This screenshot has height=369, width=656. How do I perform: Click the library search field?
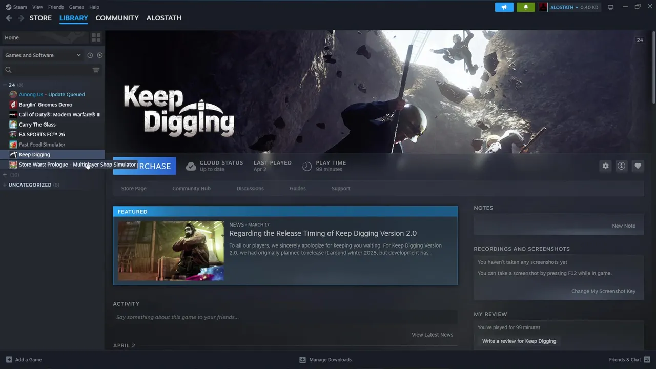coord(51,70)
